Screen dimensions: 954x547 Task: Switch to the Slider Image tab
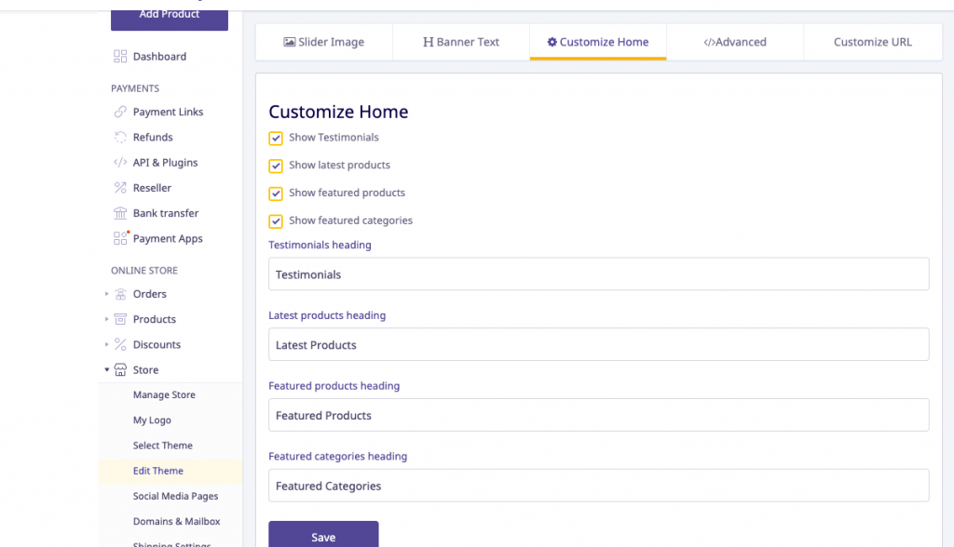[x=323, y=42]
